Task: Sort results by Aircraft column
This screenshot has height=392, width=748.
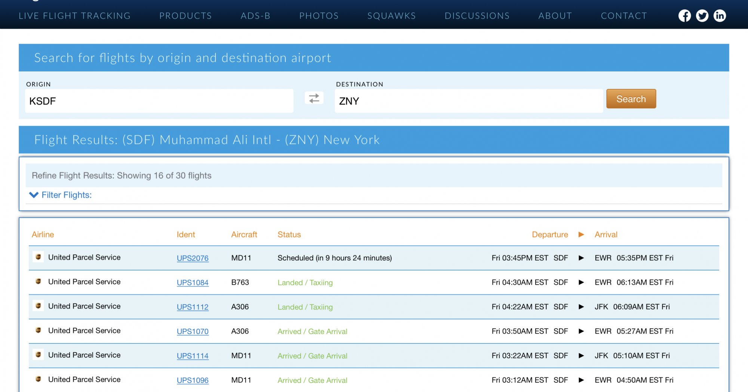Action: (244, 235)
